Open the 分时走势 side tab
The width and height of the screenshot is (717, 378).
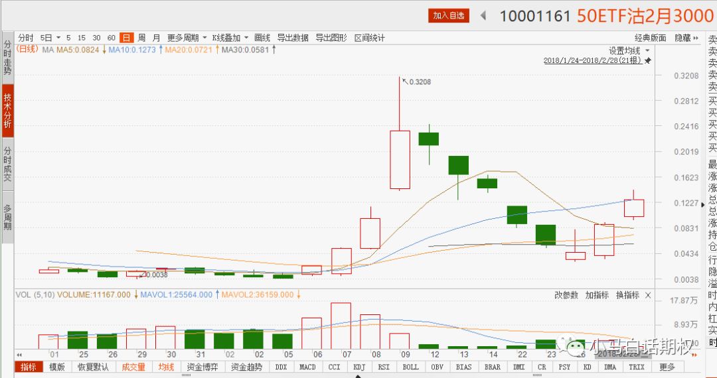point(8,58)
